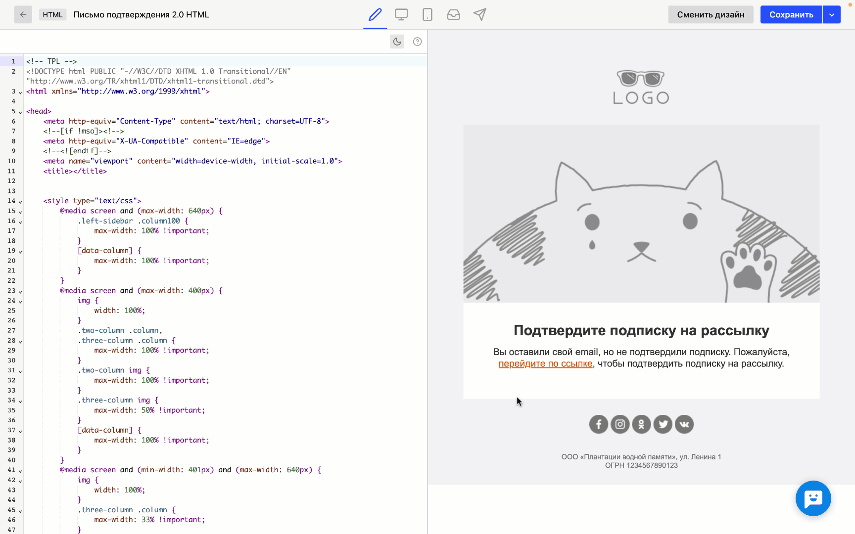Open the editor help via question mark icon

pos(417,42)
